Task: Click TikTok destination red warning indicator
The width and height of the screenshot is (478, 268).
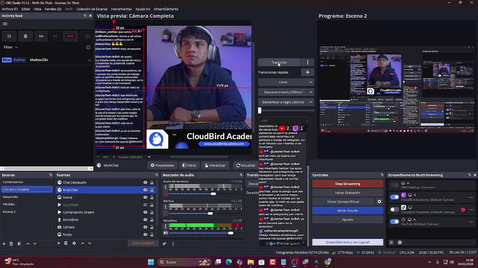Action: [x=463, y=210]
